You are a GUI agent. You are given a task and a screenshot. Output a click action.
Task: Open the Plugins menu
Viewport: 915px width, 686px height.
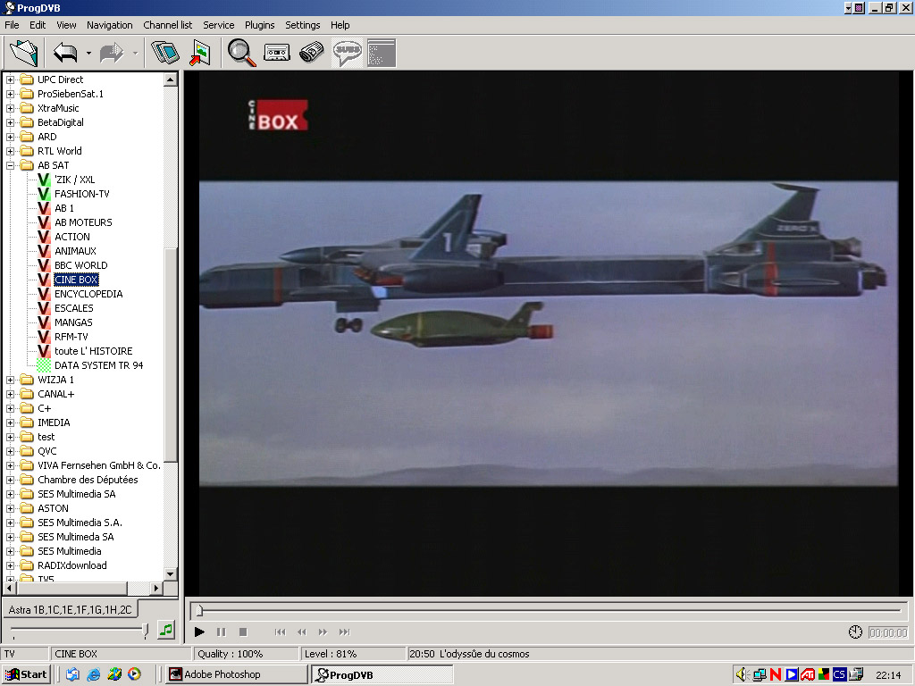259,25
